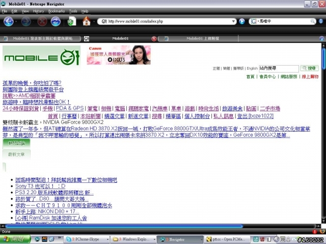The image size is (326, 244).
Task: Select the 最新文章 tab button
Action: point(16,154)
